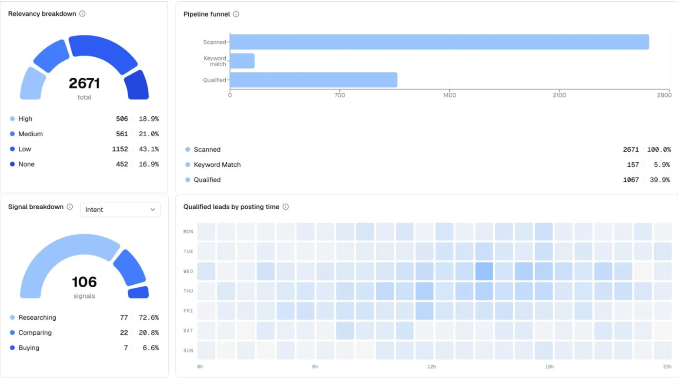Image resolution: width=679 pixels, height=378 pixels.
Task: Click the Scanned bar in funnel chart
Action: pyautogui.click(x=439, y=42)
